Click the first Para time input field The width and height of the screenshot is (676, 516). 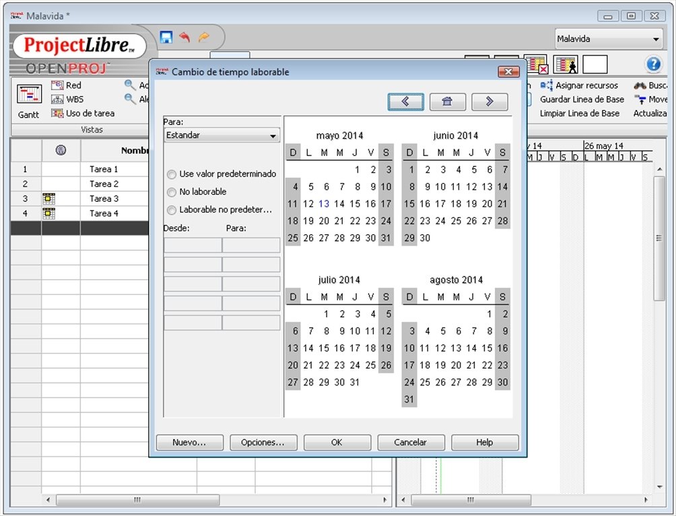(251, 245)
